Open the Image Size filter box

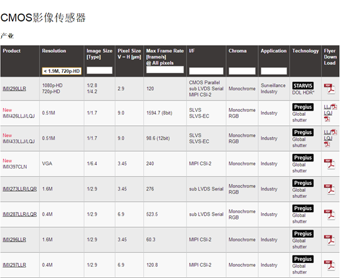pyautogui.click(x=99, y=70)
